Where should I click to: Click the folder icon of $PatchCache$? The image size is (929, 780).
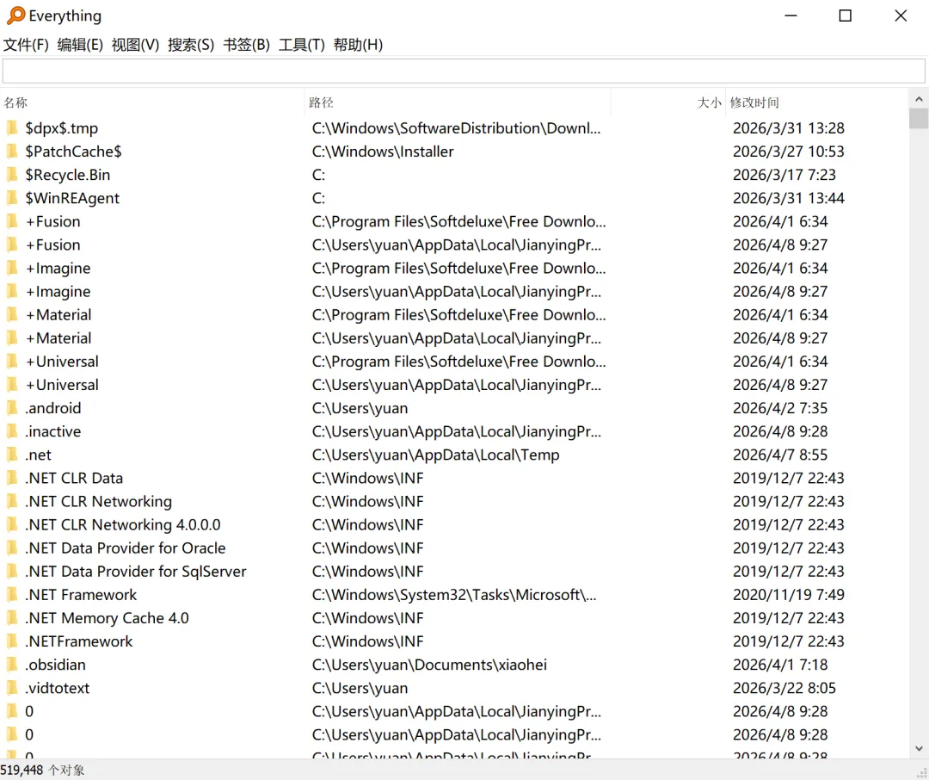click(x=12, y=152)
